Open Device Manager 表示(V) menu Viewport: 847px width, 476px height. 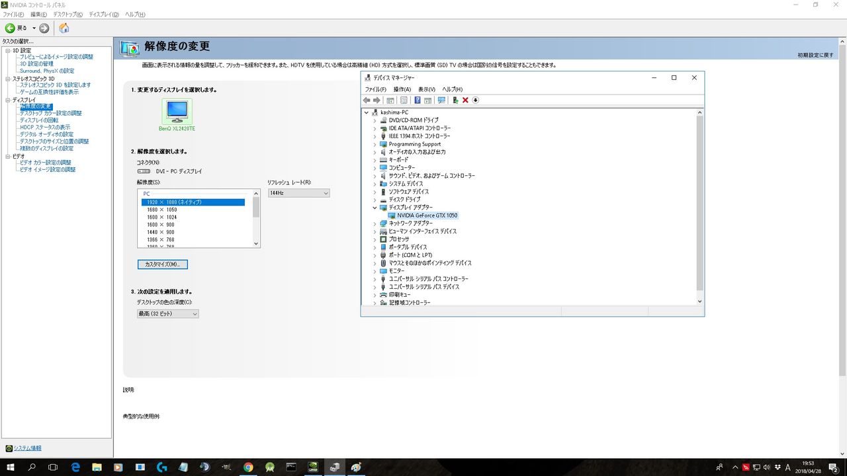[427, 89]
